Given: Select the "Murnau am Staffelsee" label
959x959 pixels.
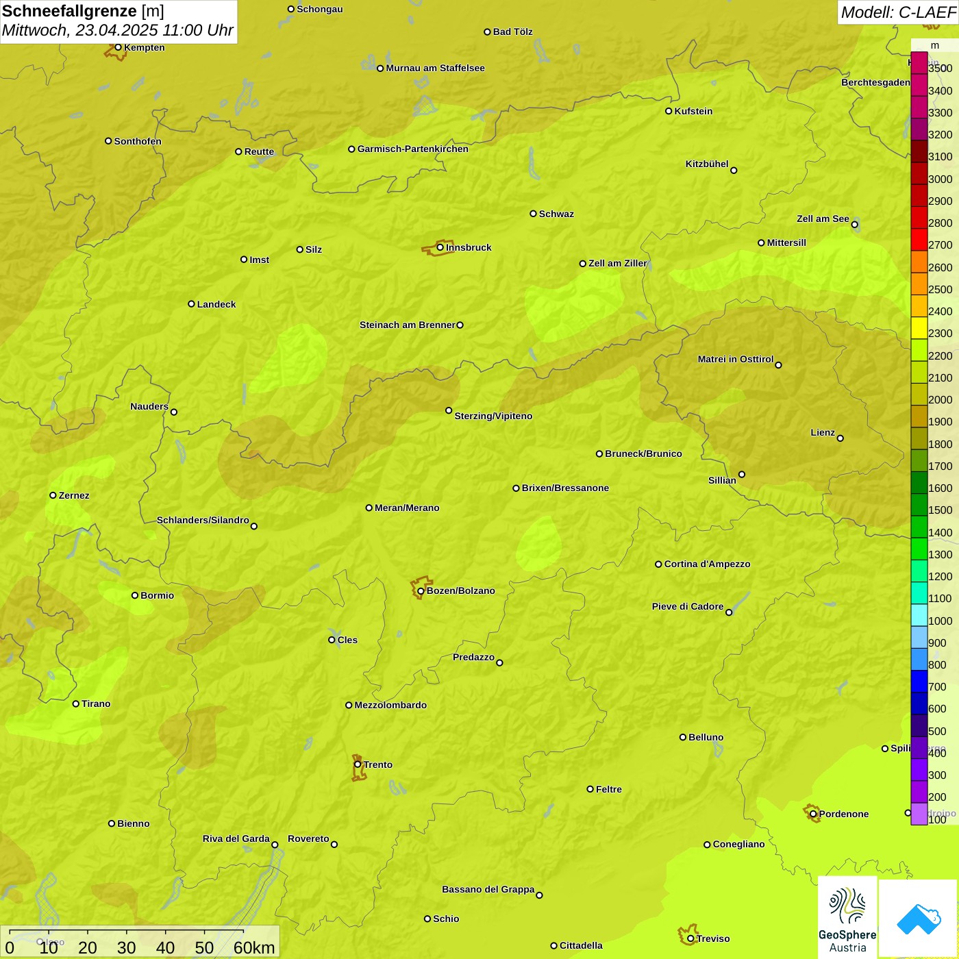Looking at the screenshot, I should pos(435,68).
